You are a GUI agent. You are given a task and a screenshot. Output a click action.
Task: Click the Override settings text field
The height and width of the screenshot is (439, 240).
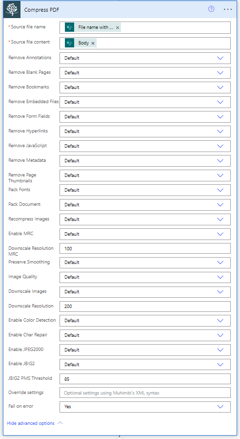click(x=145, y=393)
